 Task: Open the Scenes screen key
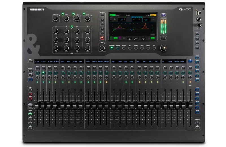(x=136, y=48)
